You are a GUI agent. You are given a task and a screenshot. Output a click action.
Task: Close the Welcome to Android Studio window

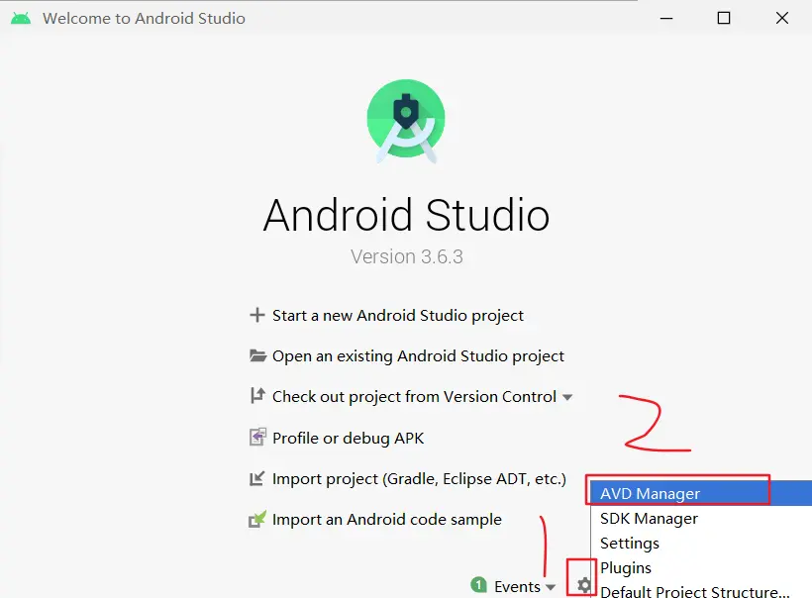pyautogui.click(x=782, y=18)
